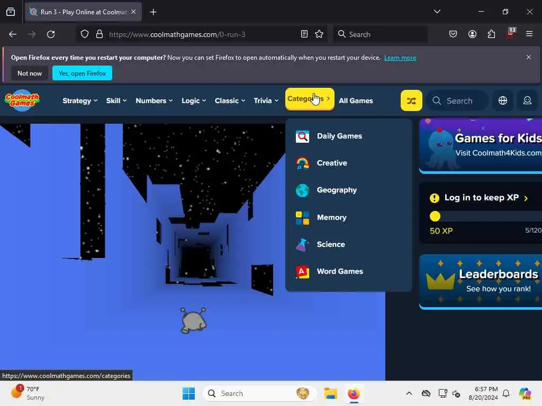Open the Pocket save icon
Image resolution: width=542 pixels, height=406 pixels.
[x=453, y=34]
